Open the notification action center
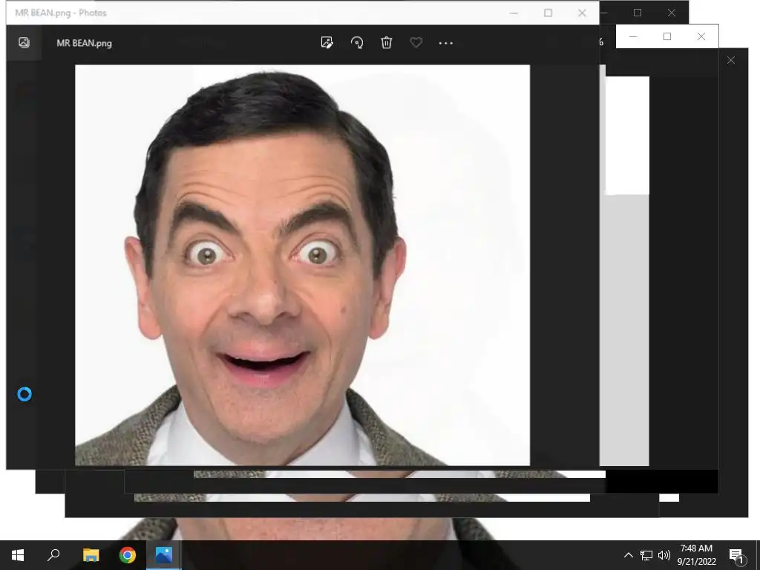 [x=736, y=555]
